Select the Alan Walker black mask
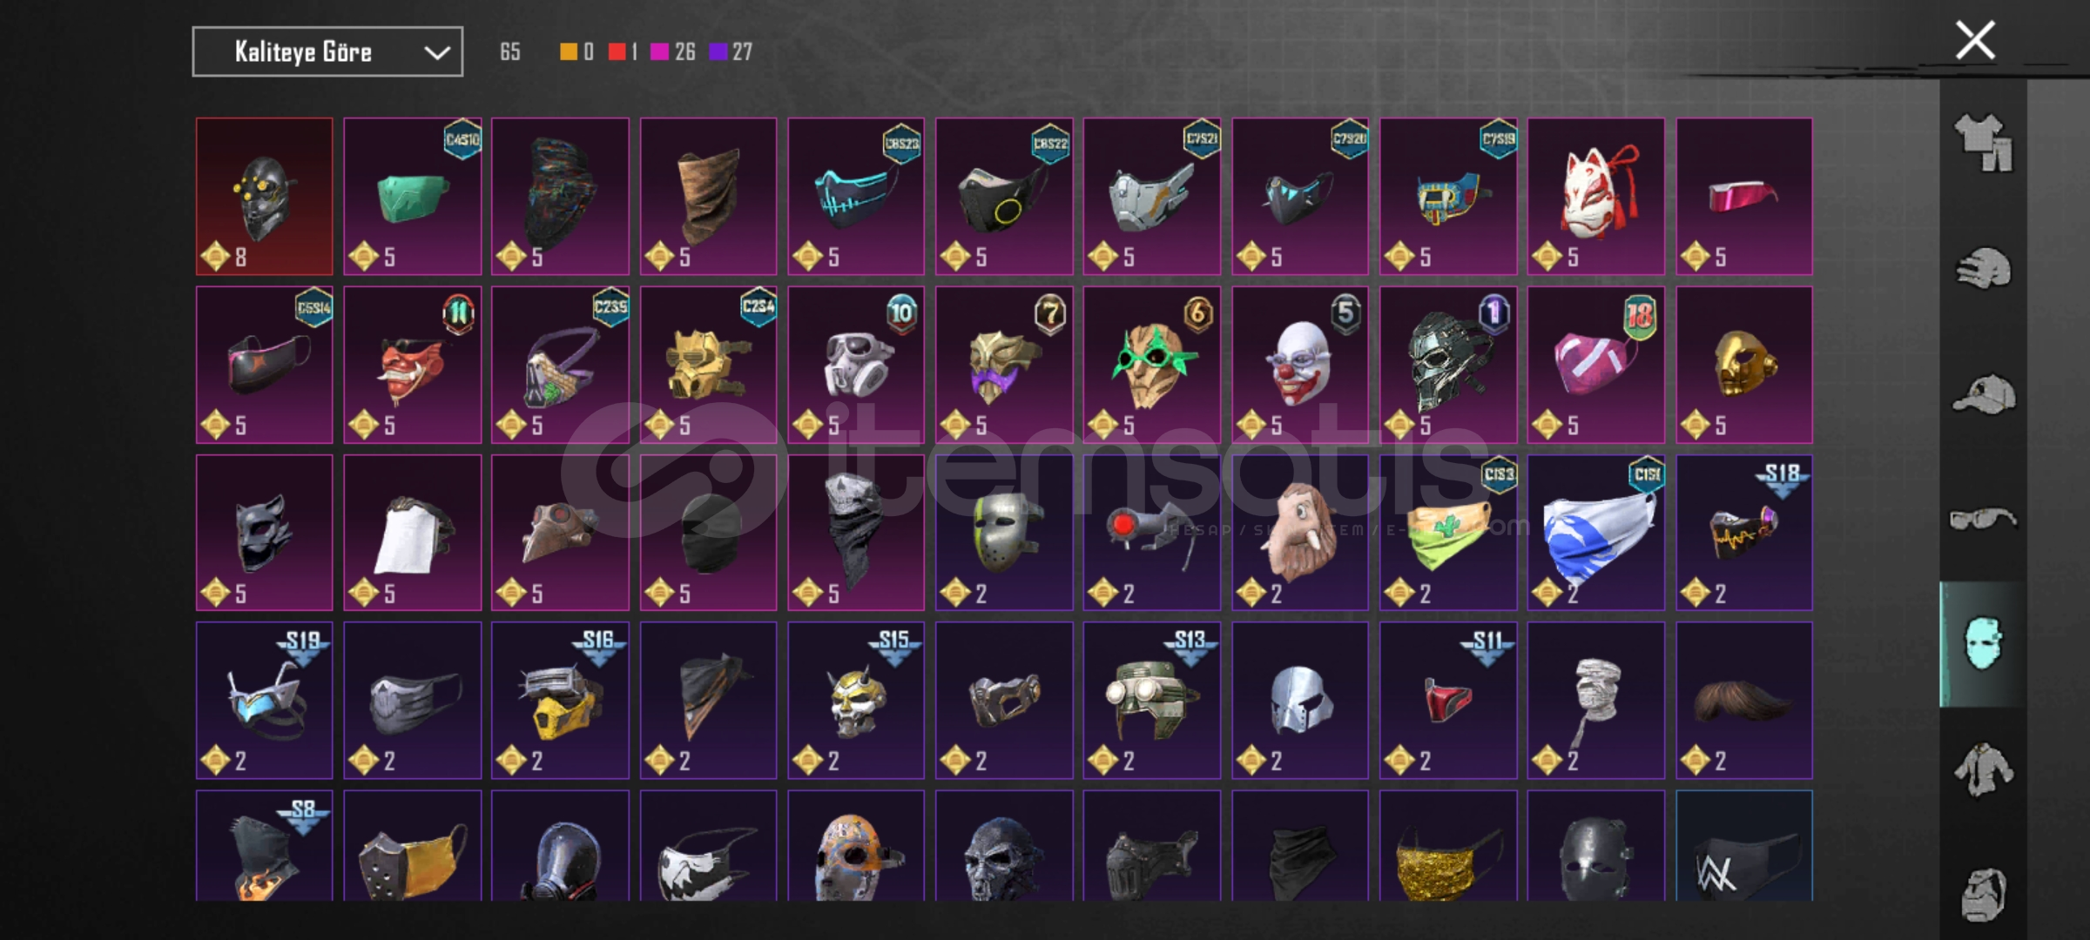The height and width of the screenshot is (940, 2090). click(1744, 845)
